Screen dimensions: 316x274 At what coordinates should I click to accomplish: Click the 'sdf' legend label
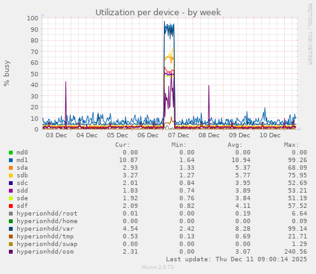tap(22, 206)
